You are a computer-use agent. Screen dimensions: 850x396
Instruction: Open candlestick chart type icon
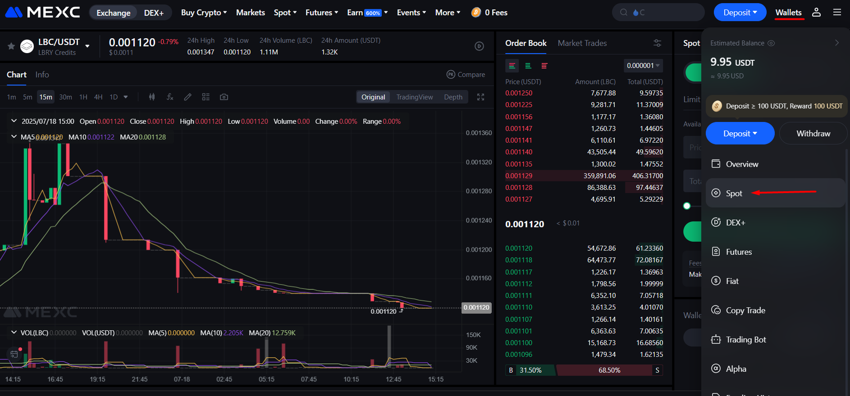point(152,97)
